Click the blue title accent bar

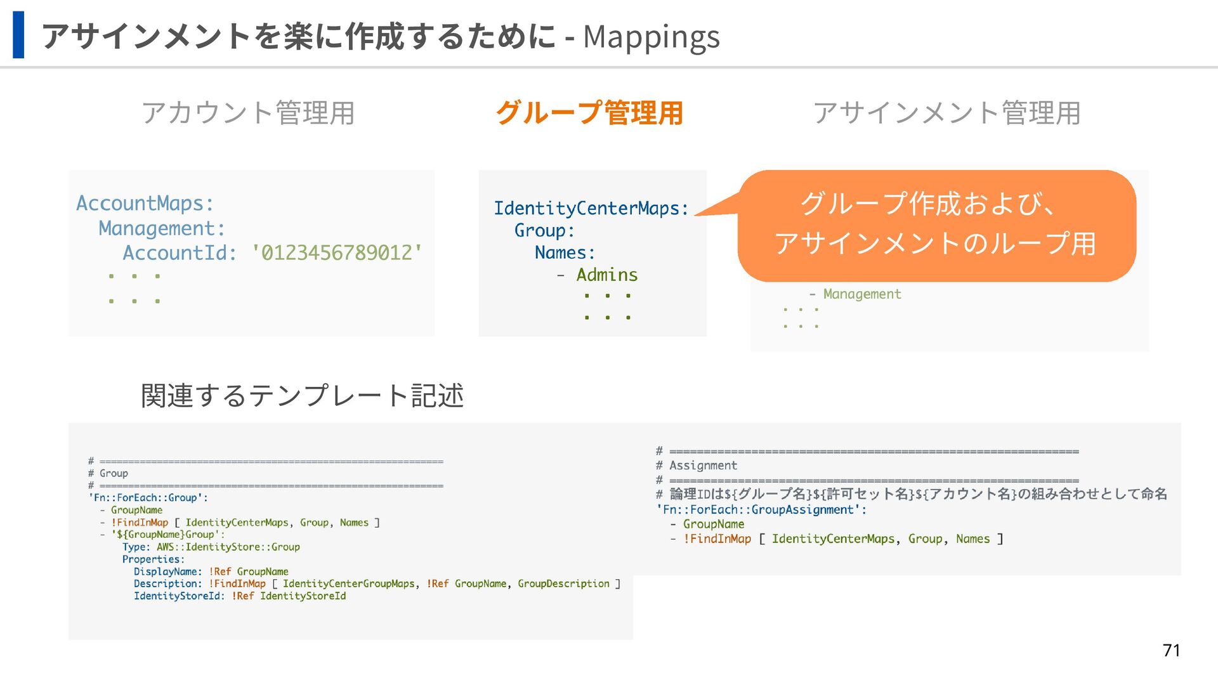click(18, 35)
